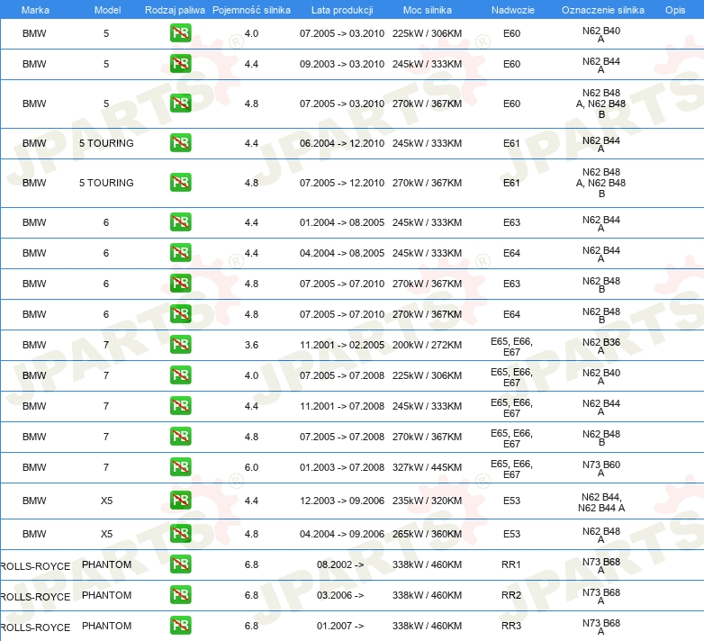This screenshot has width=704, height=641.
Task: Click the 11.2001 -> 02.2005 production years cell
Action: click(342, 345)
